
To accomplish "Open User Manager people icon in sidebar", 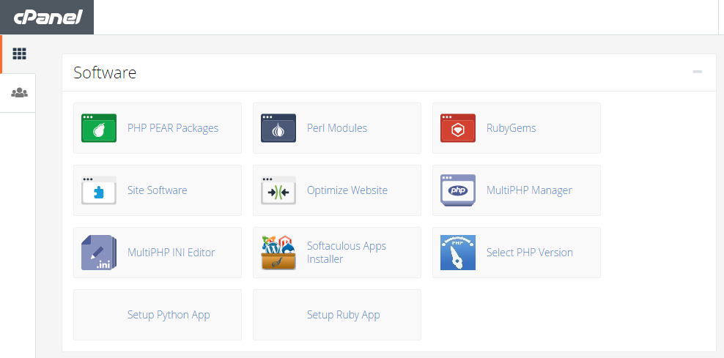I will 19,93.
